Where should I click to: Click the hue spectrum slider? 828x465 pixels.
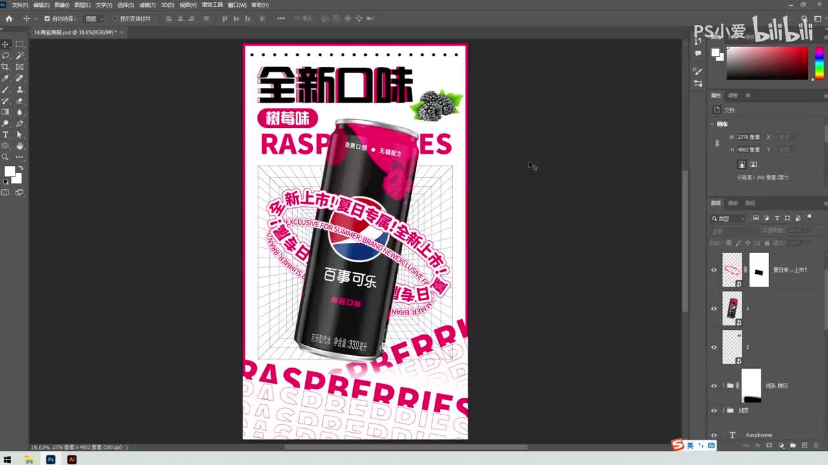click(x=819, y=63)
